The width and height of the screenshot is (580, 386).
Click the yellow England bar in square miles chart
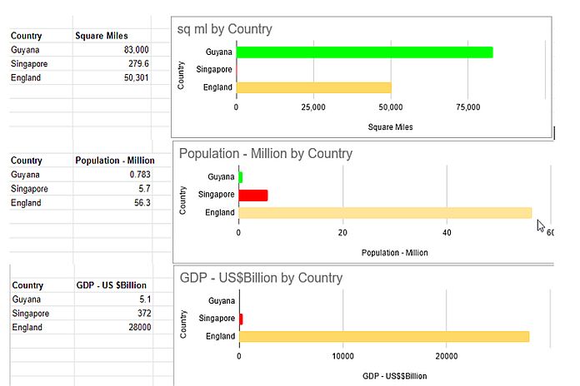[x=313, y=87]
